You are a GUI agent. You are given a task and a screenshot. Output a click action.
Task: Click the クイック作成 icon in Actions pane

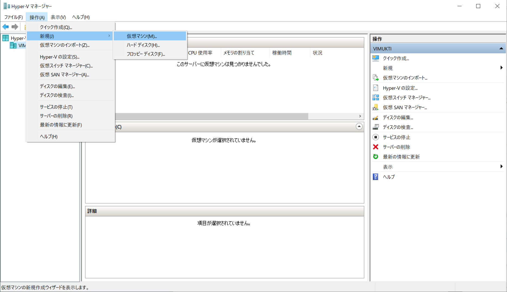[376, 58]
